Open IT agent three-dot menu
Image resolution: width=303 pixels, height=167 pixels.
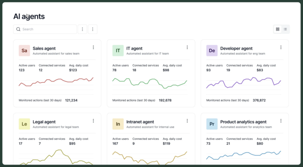[x=187, y=47]
